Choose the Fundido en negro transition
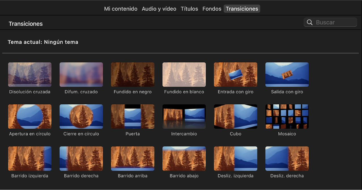The width and height of the screenshot is (362, 190). [x=132, y=74]
